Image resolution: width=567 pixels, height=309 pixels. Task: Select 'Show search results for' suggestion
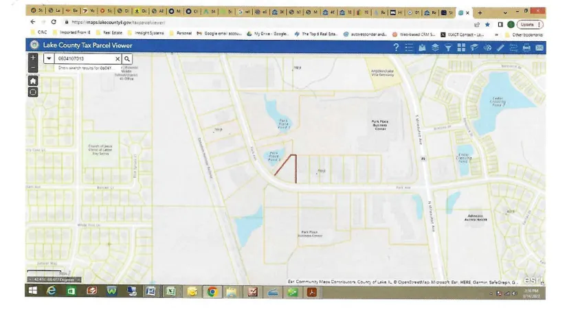(x=86, y=68)
